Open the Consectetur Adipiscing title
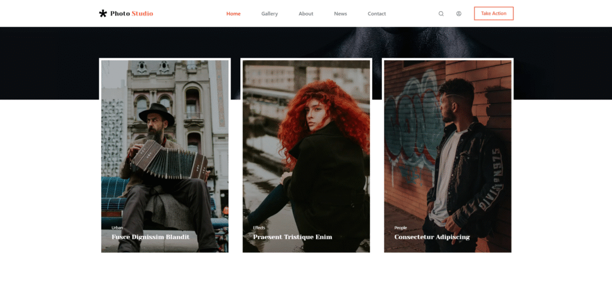Image resolution: width=612 pixels, height=292 pixels. (x=432, y=237)
